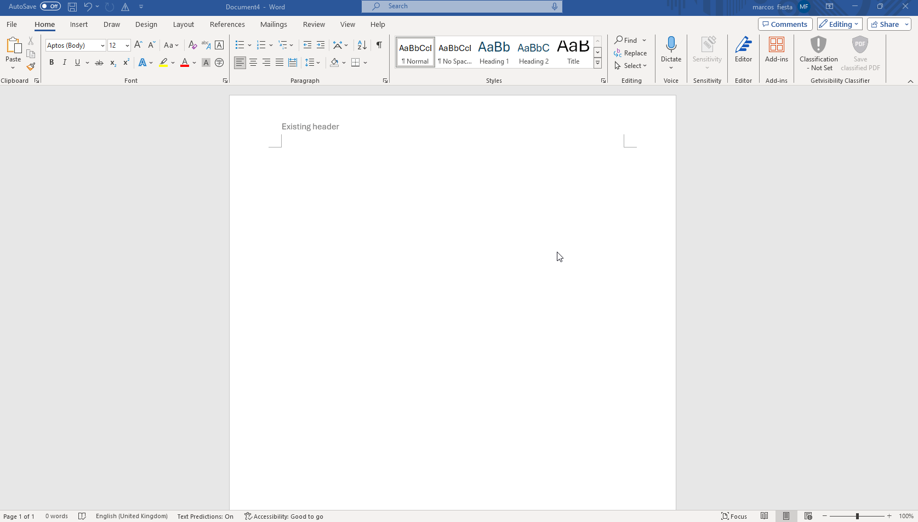Open the numbering list dropdown arrow
The height and width of the screenshot is (522, 918).
(271, 46)
